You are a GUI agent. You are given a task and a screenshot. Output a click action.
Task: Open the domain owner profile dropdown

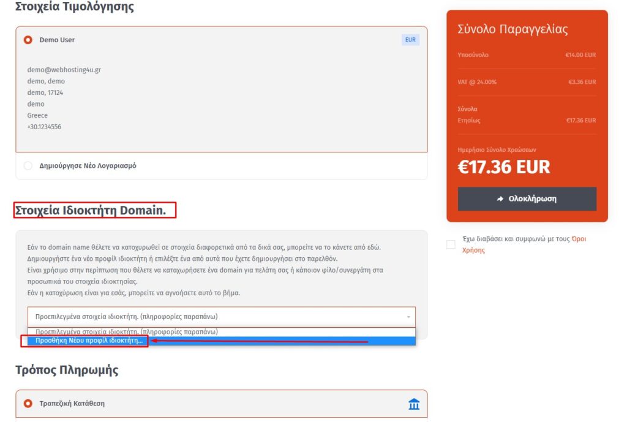coord(222,317)
